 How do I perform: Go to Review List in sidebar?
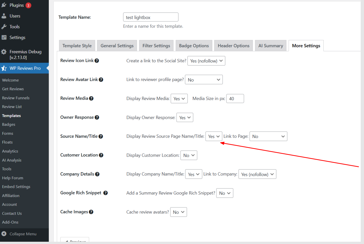tap(12, 107)
